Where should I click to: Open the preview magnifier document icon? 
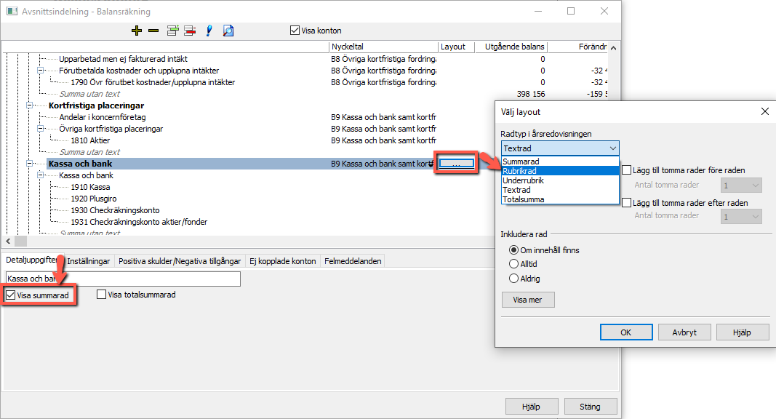click(x=228, y=31)
